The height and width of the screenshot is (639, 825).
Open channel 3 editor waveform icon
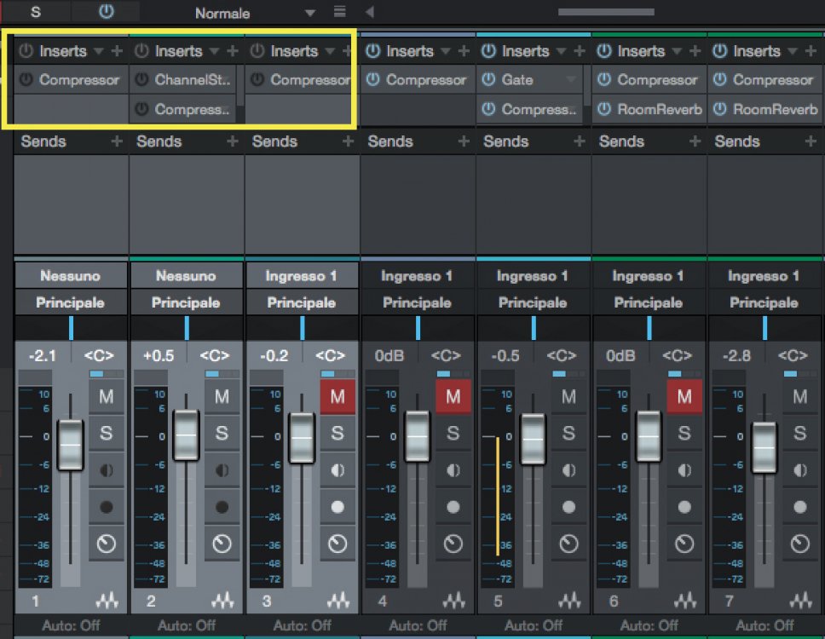338,600
